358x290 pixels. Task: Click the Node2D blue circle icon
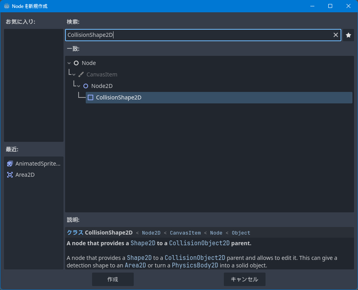[x=86, y=86]
